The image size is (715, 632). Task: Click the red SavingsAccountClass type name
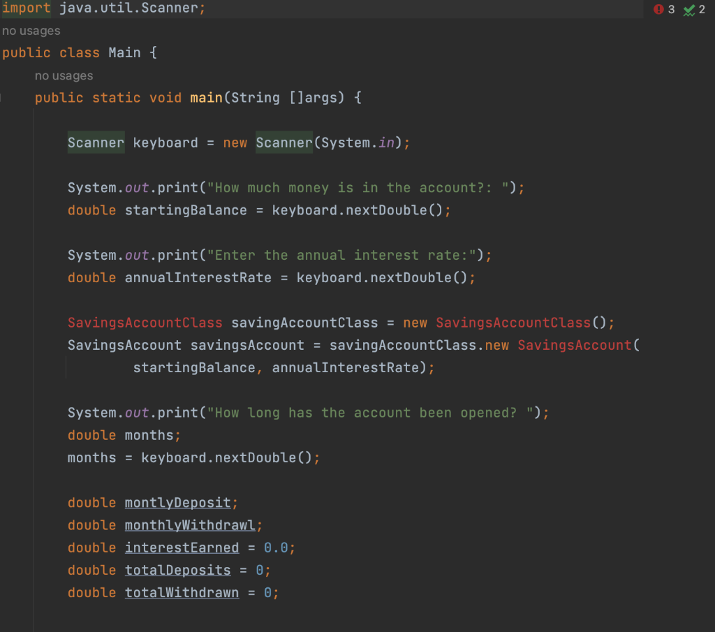145,322
